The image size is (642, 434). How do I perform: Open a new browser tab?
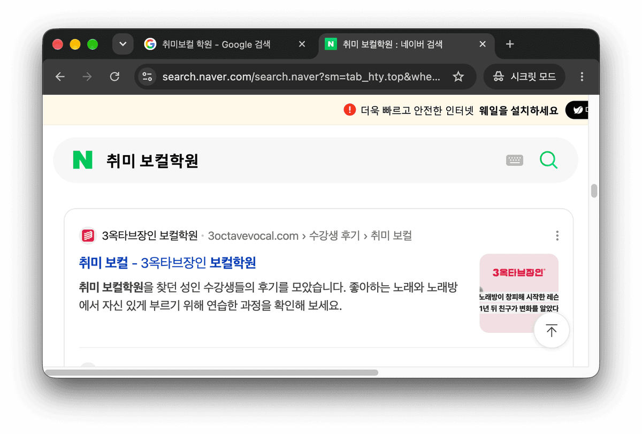point(510,44)
